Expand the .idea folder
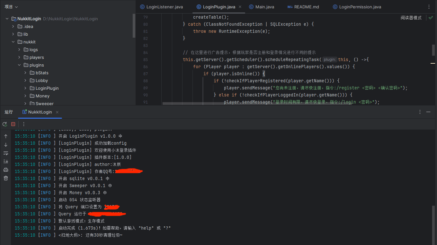 click(13, 26)
